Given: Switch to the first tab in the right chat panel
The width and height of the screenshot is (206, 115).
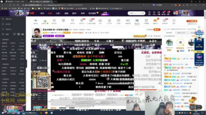Looking at the screenshot, I should point(169,33).
